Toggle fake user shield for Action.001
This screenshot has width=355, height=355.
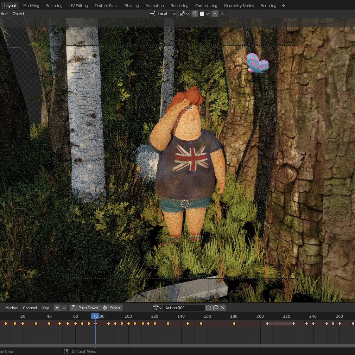pos(208,308)
